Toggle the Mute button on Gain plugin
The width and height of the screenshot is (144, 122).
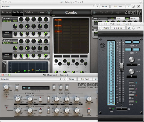point(132,95)
